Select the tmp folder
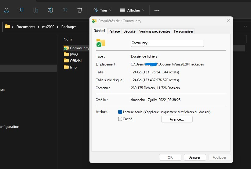The image size is (251, 169). tap(70, 67)
